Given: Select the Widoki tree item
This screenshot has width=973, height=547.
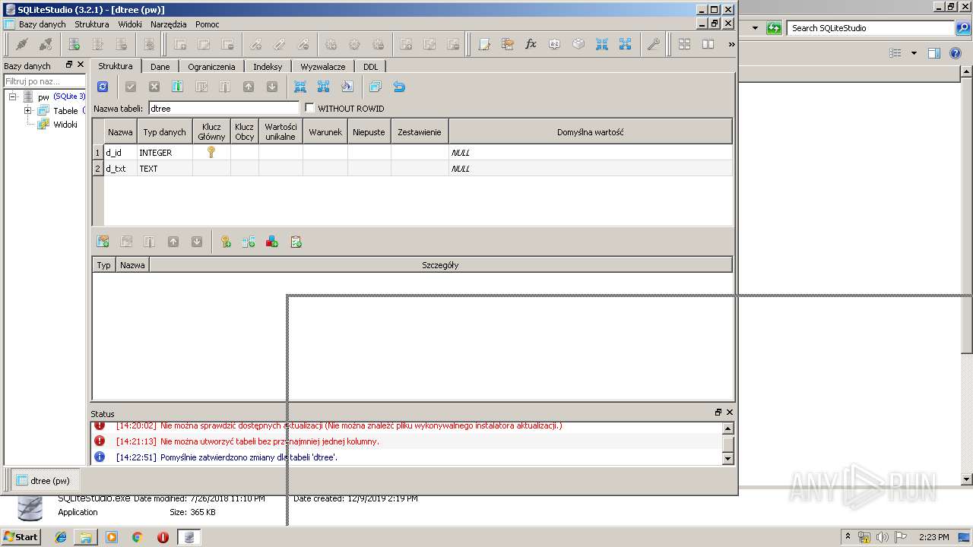Looking at the screenshot, I should click(65, 125).
